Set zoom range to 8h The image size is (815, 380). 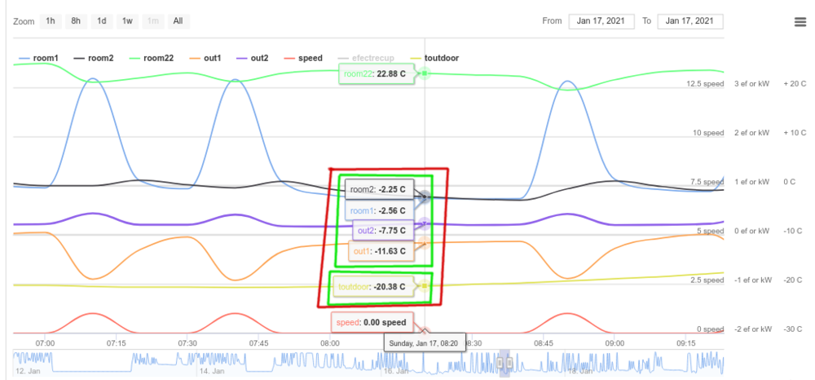click(76, 21)
